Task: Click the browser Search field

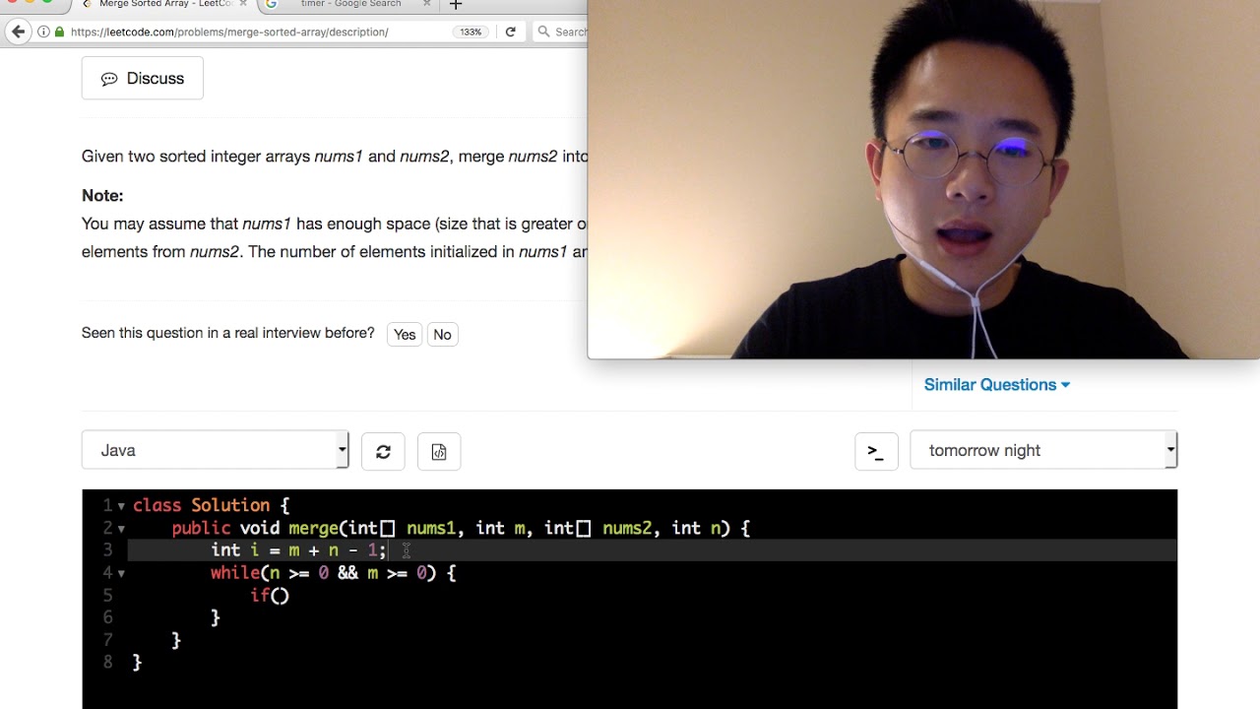Action: (561, 32)
